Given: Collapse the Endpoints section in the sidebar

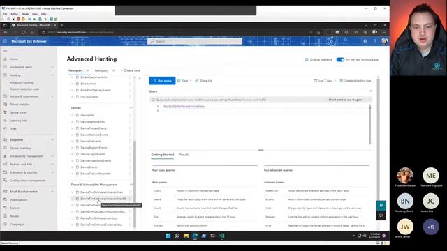Looking at the screenshot, I should click(52, 139).
